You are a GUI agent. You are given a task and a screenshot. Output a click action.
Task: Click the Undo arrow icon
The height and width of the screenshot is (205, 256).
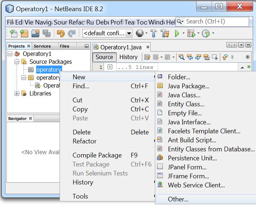tap(61, 34)
